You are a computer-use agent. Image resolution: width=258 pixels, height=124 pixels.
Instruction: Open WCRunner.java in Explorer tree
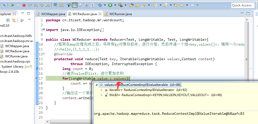click(14, 56)
